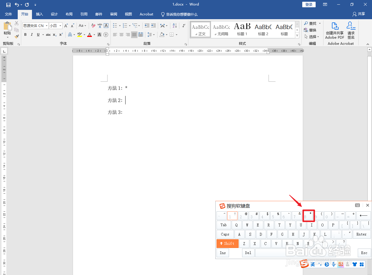Toggle strikethrough (abc) formatting

[x=48, y=35]
